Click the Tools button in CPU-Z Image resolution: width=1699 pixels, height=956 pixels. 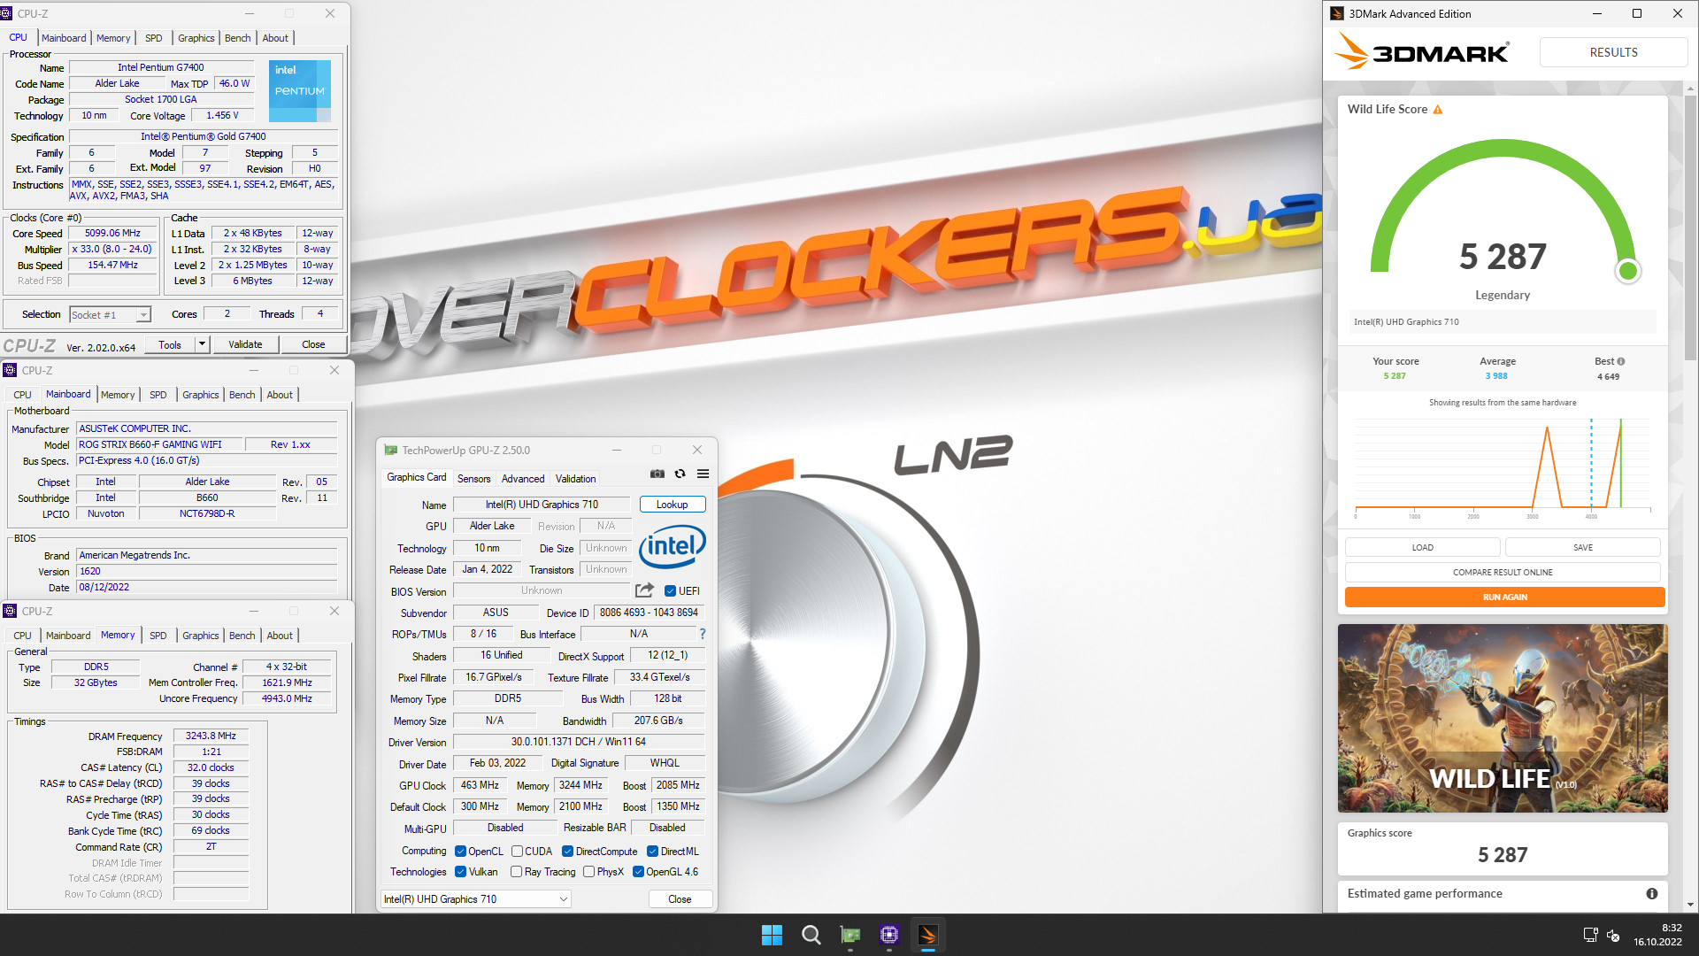click(170, 344)
